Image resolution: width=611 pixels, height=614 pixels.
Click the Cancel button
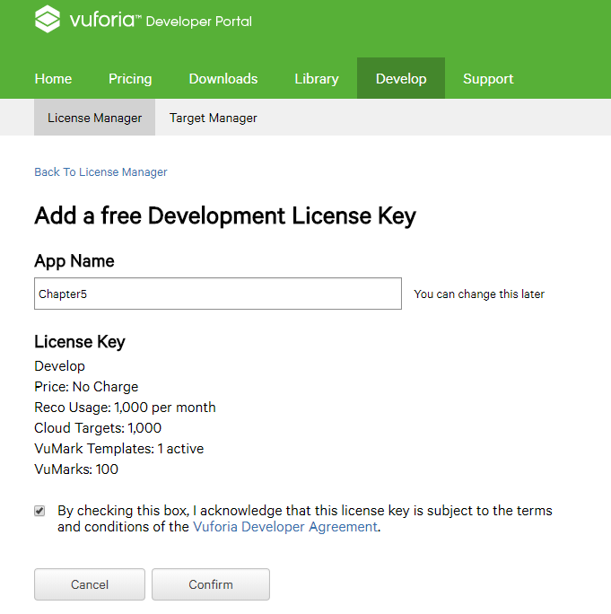click(x=90, y=584)
